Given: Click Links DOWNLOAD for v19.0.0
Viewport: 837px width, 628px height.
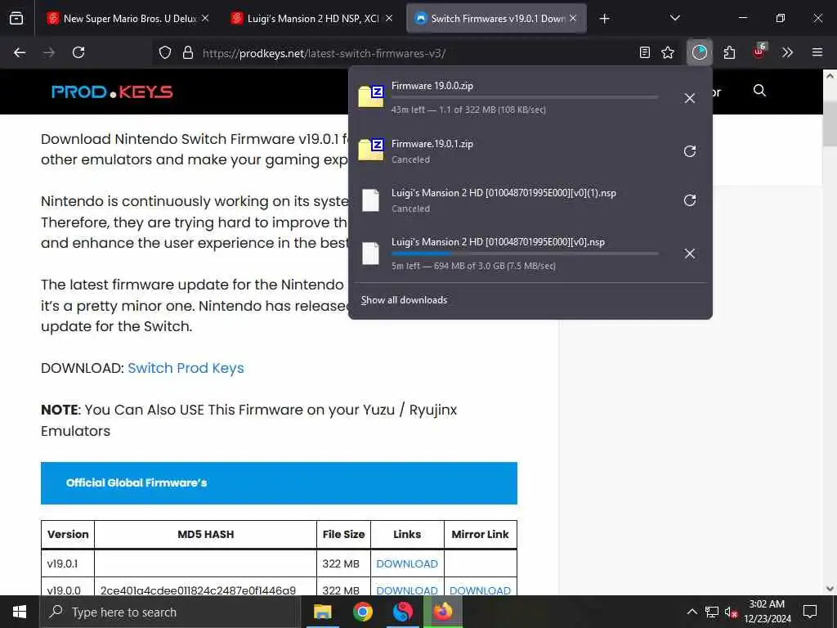Looking at the screenshot, I should 407,590.
